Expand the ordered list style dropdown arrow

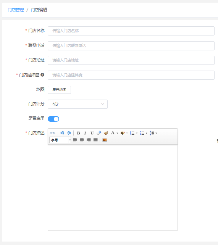(137, 133)
